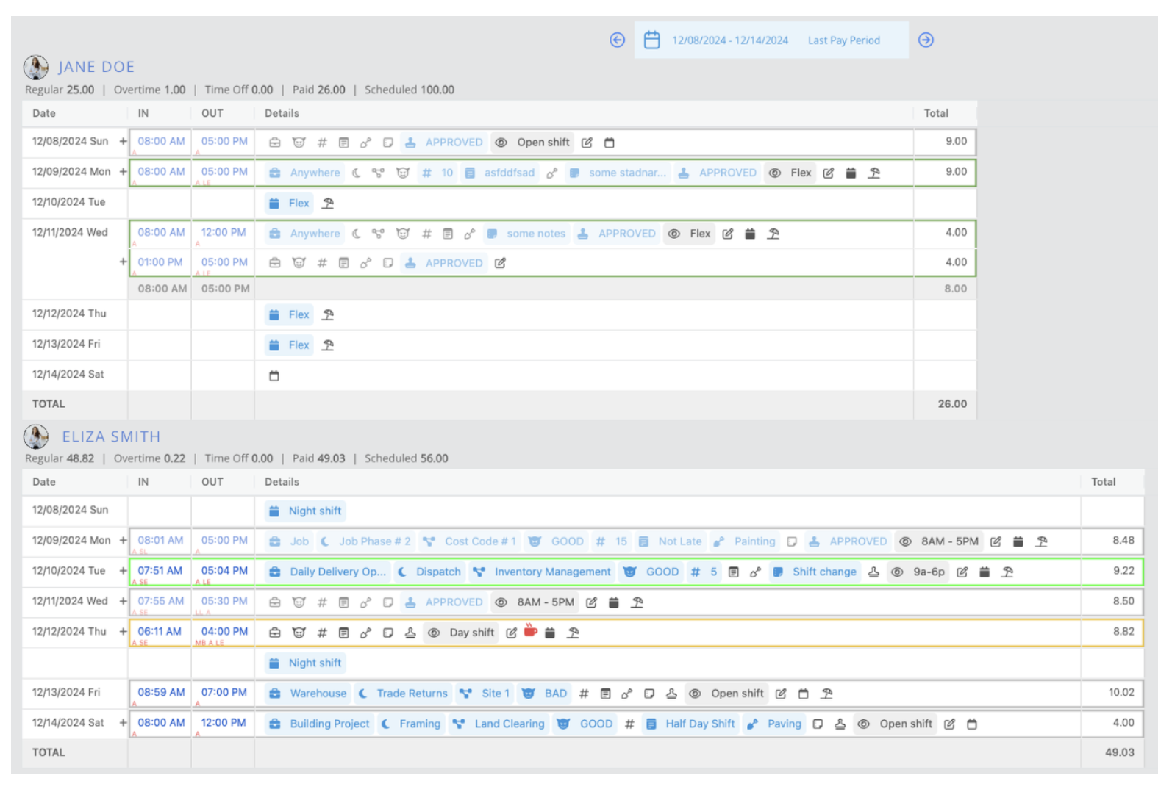Click edit pencil on Jane's 12/08 Sunday row

[x=587, y=143]
